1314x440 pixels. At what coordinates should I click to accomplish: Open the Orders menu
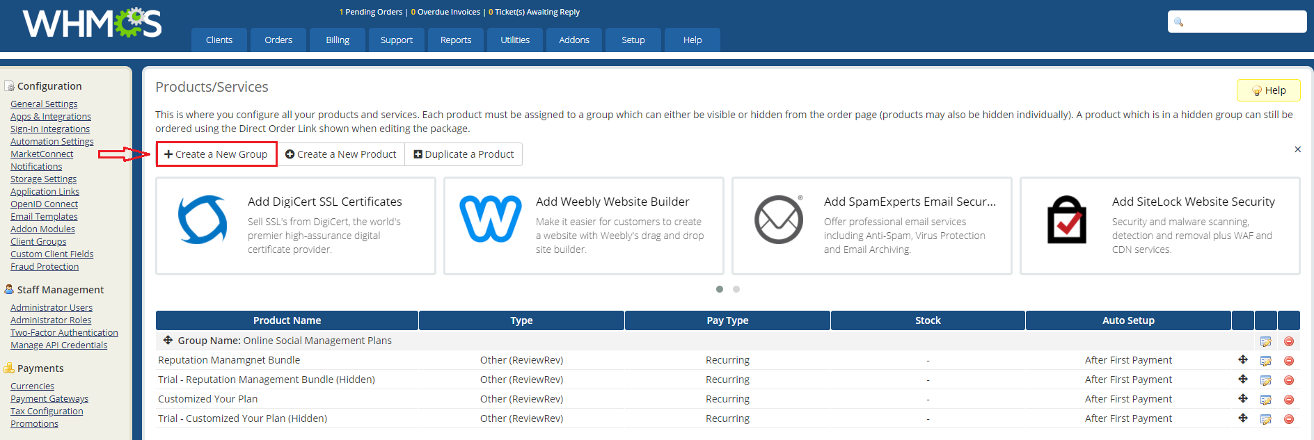point(278,40)
